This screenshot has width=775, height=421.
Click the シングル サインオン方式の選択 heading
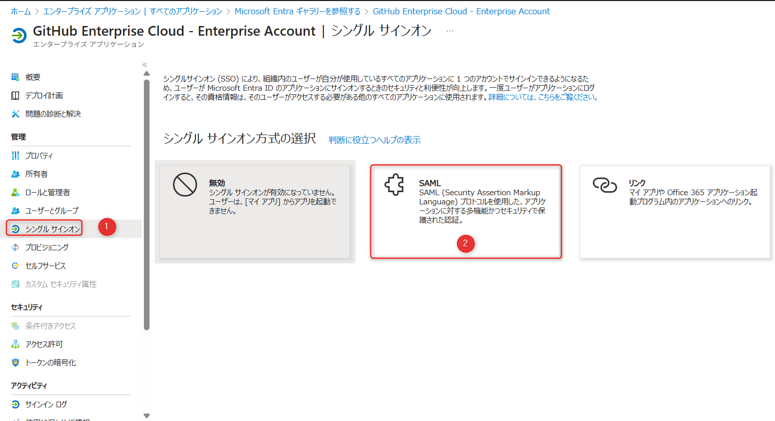(240, 139)
